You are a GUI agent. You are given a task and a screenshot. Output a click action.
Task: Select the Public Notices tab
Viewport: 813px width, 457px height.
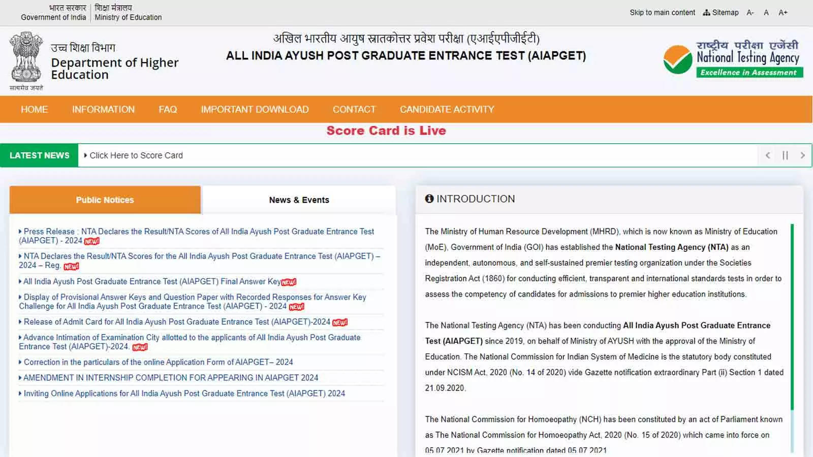click(x=105, y=200)
